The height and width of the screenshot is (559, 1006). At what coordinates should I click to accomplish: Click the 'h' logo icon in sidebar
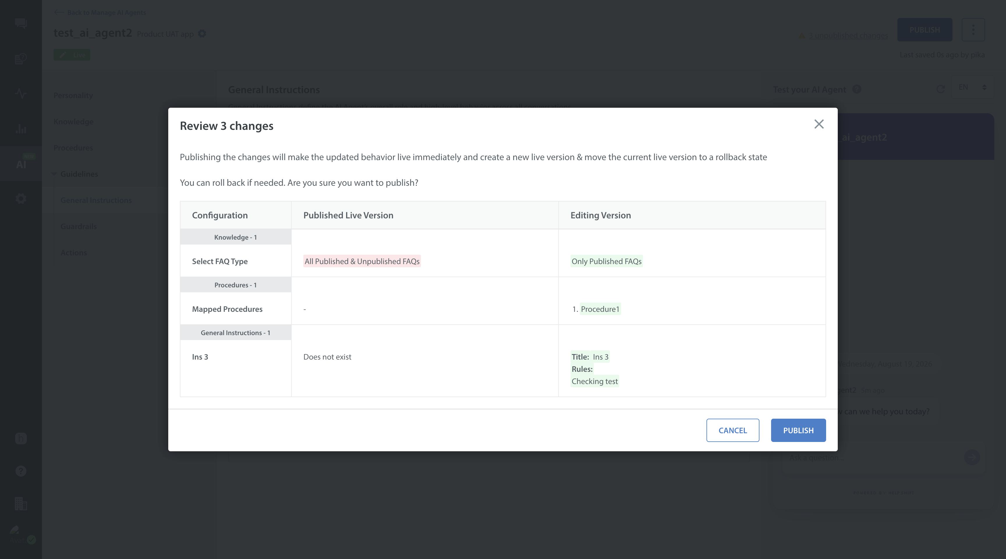(x=21, y=438)
